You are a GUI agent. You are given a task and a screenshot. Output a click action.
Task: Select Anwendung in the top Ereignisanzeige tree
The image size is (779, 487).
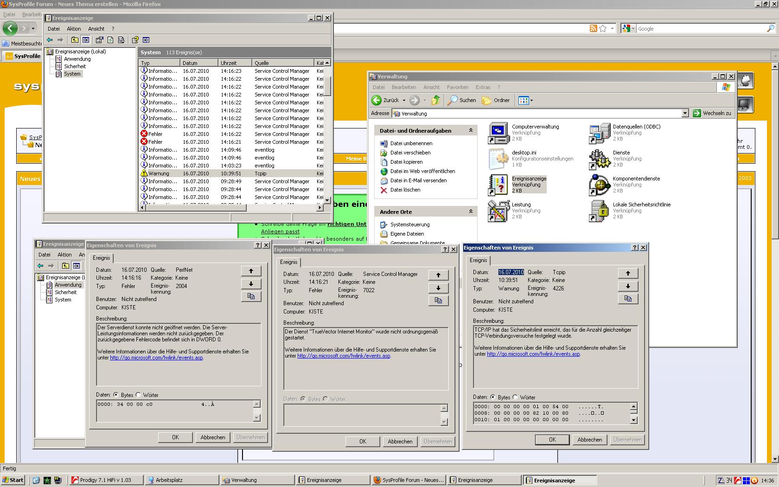point(77,59)
